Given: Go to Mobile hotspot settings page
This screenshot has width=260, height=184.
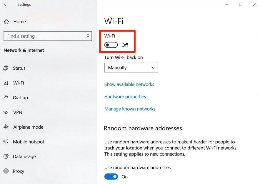Looking at the screenshot, I should (29, 142).
